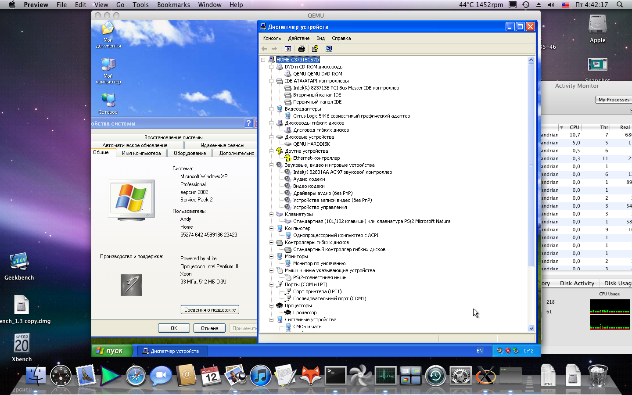Collapse the HOME-C37315C57D root node
Screen dimensions: 632x395
(x=263, y=60)
